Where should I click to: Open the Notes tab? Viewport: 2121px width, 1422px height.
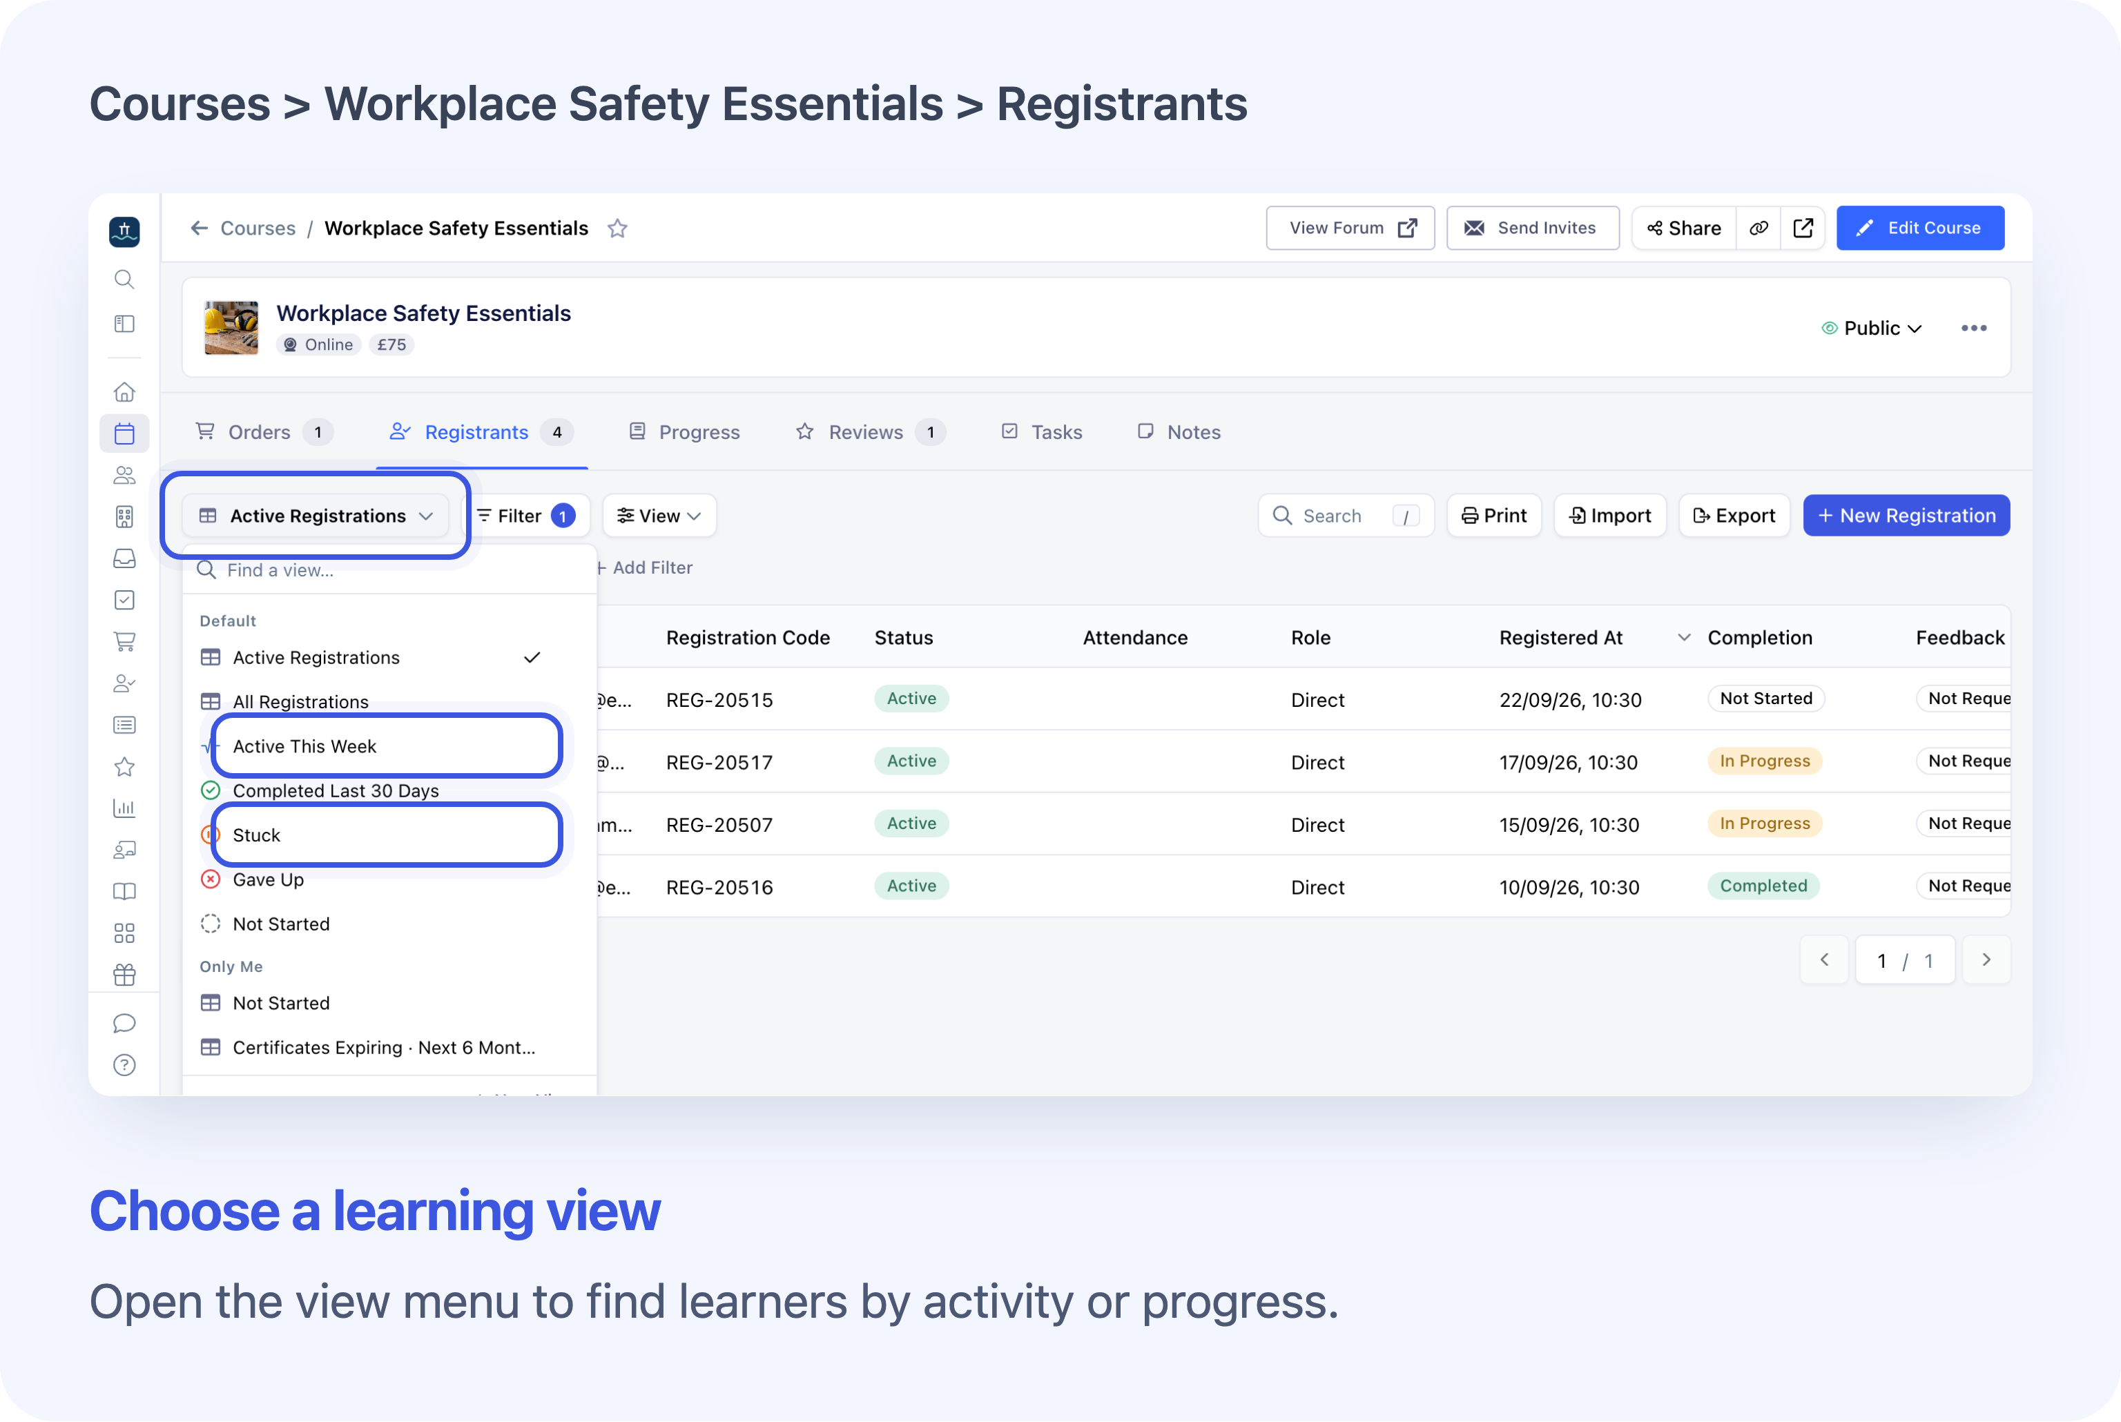pyautogui.click(x=1179, y=433)
